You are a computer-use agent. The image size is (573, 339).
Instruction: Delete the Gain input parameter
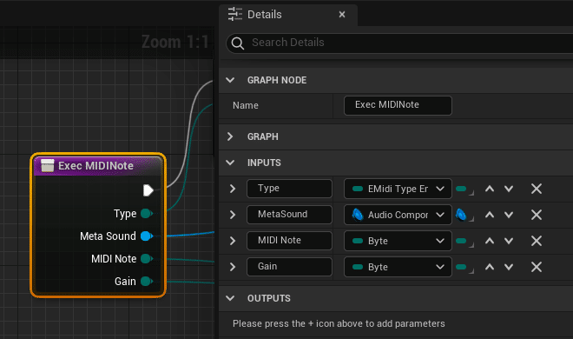(x=536, y=267)
